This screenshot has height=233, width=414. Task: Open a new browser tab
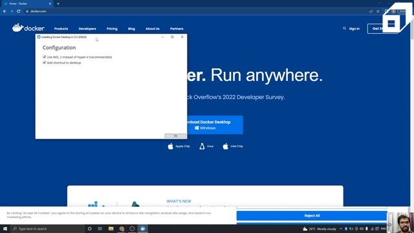(58, 4)
